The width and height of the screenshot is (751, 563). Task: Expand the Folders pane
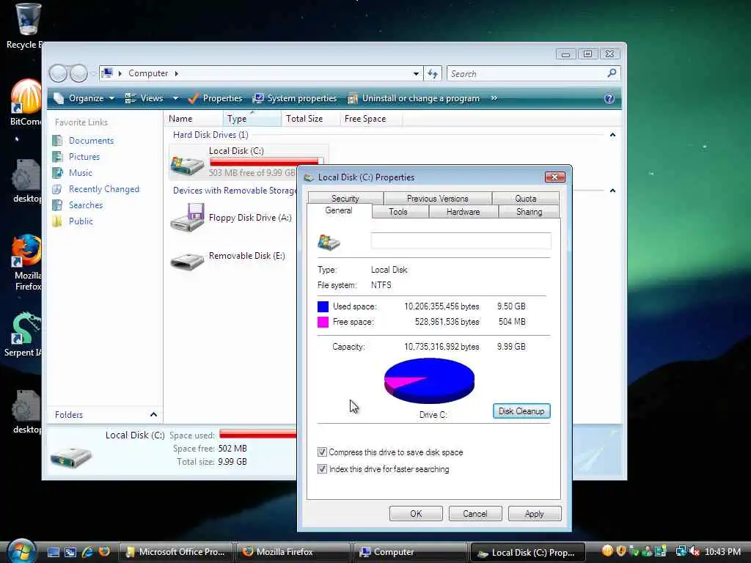[153, 415]
